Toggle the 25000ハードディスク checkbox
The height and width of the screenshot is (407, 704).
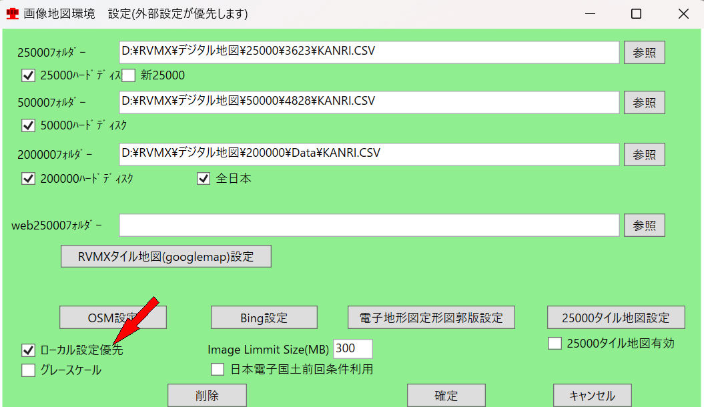(x=28, y=75)
